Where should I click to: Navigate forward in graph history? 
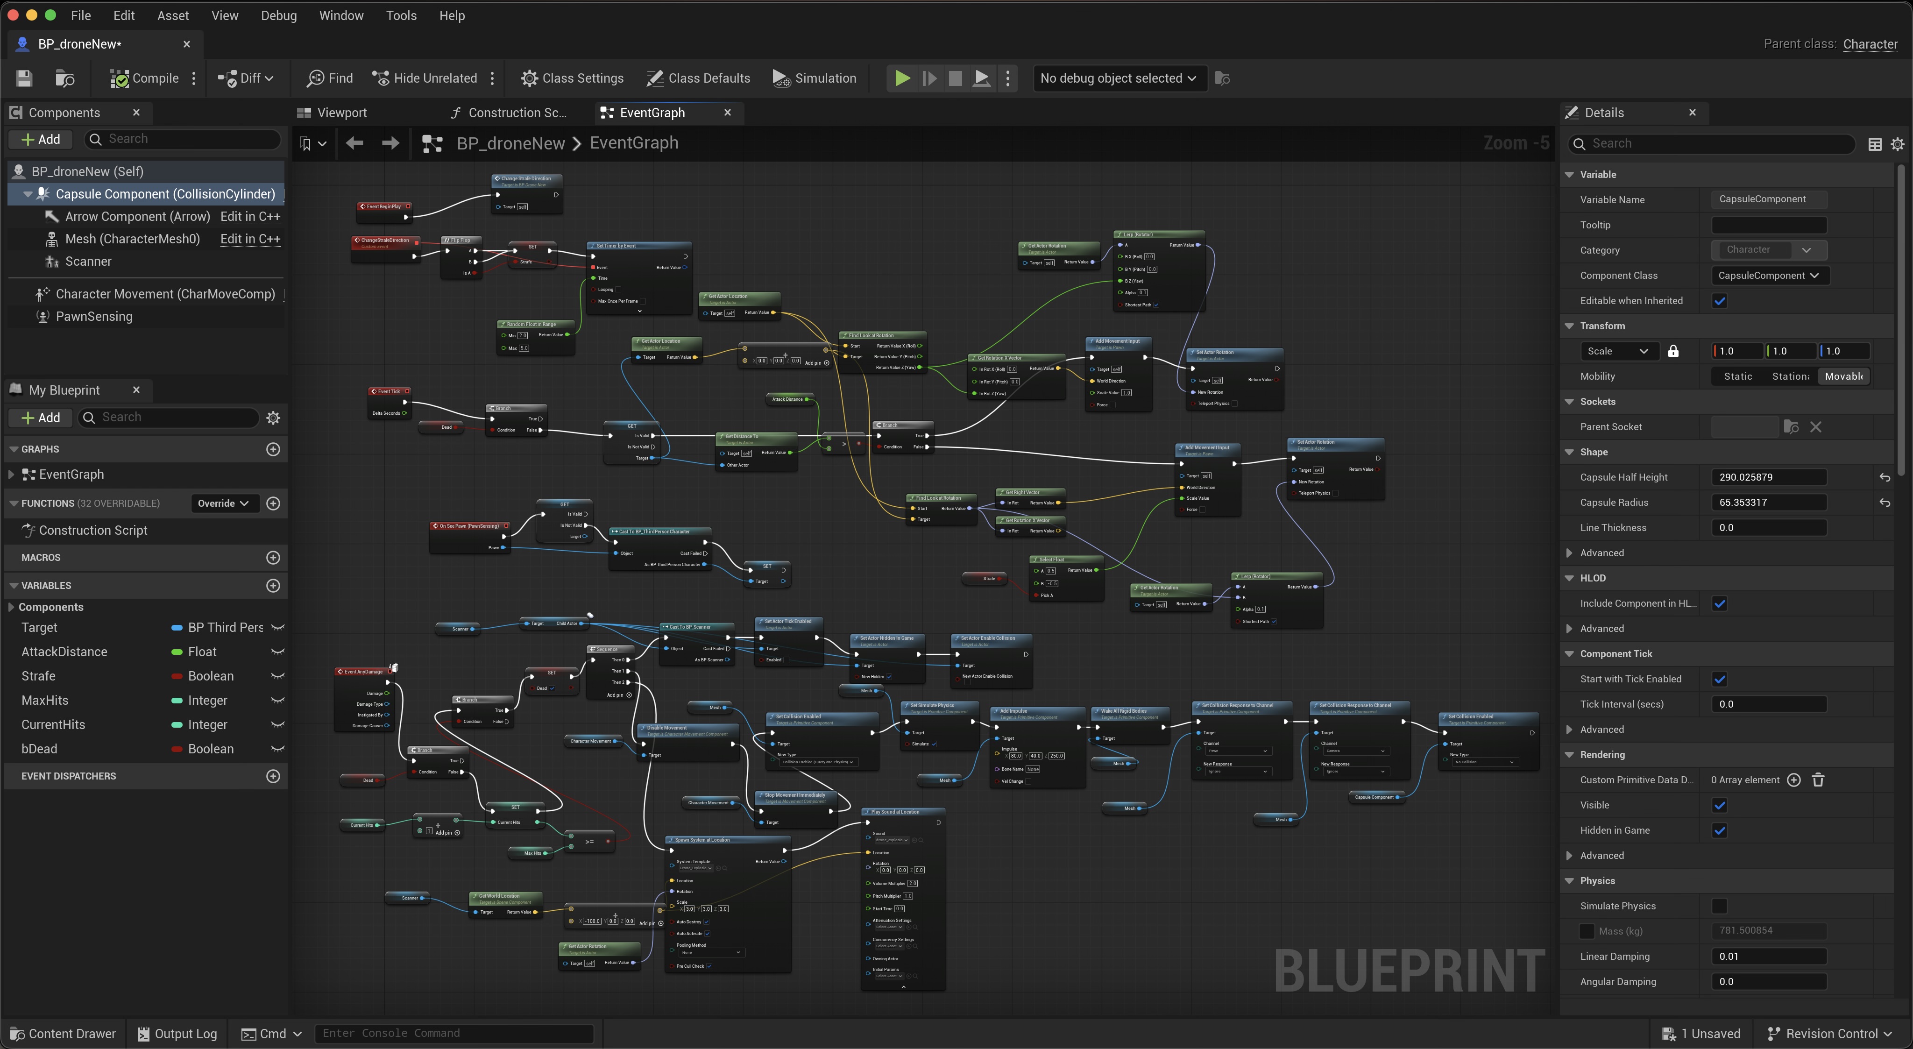tap(390, 143)
